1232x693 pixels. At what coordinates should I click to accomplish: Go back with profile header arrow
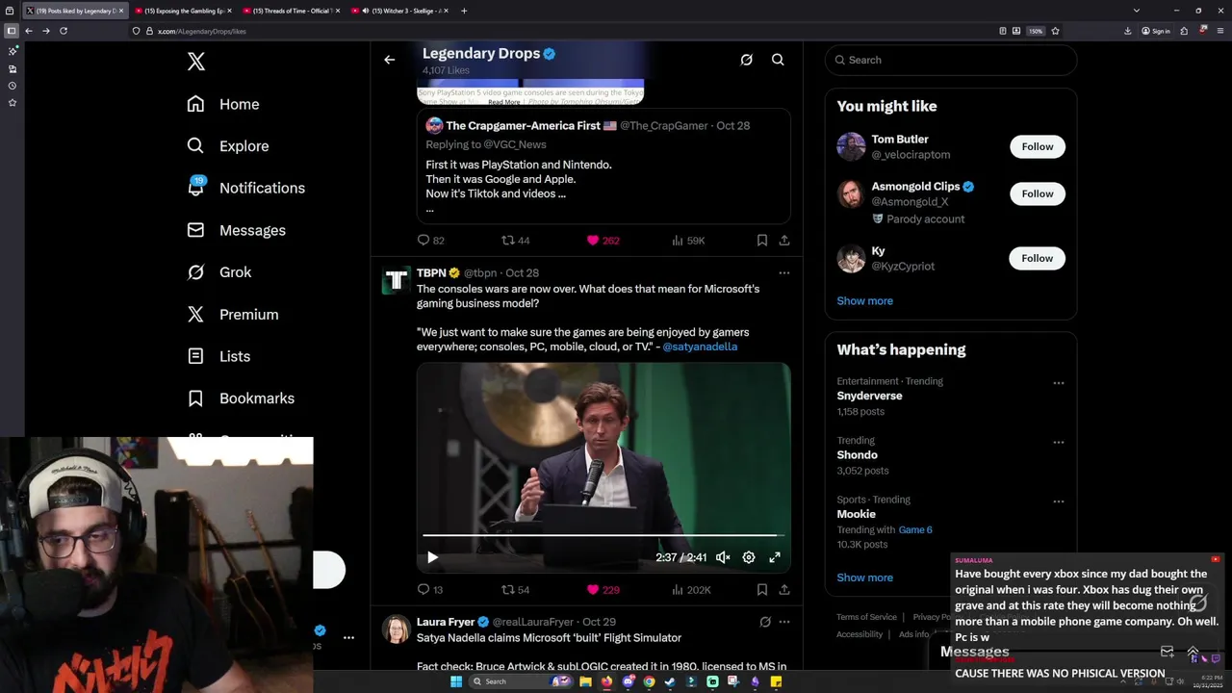click(x=390, y=60)
